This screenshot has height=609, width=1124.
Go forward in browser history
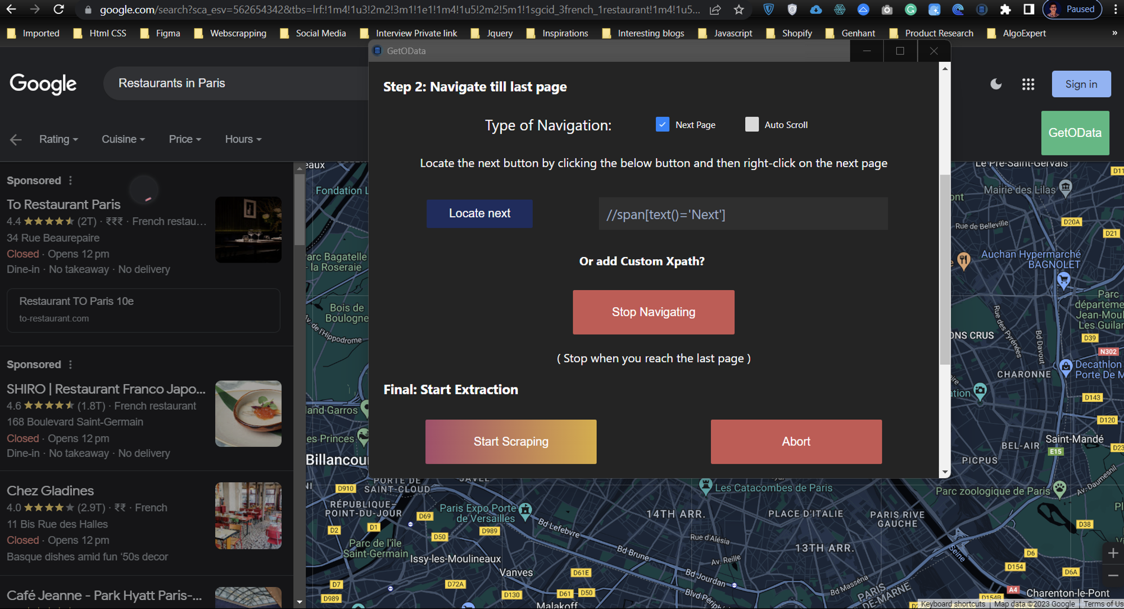tap(35, 10)
